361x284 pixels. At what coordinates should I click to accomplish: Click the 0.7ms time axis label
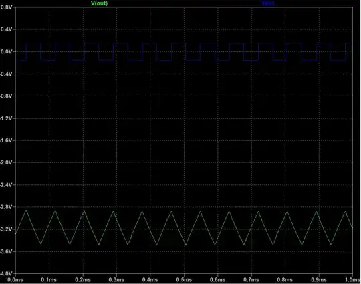[x=251, y=280]
